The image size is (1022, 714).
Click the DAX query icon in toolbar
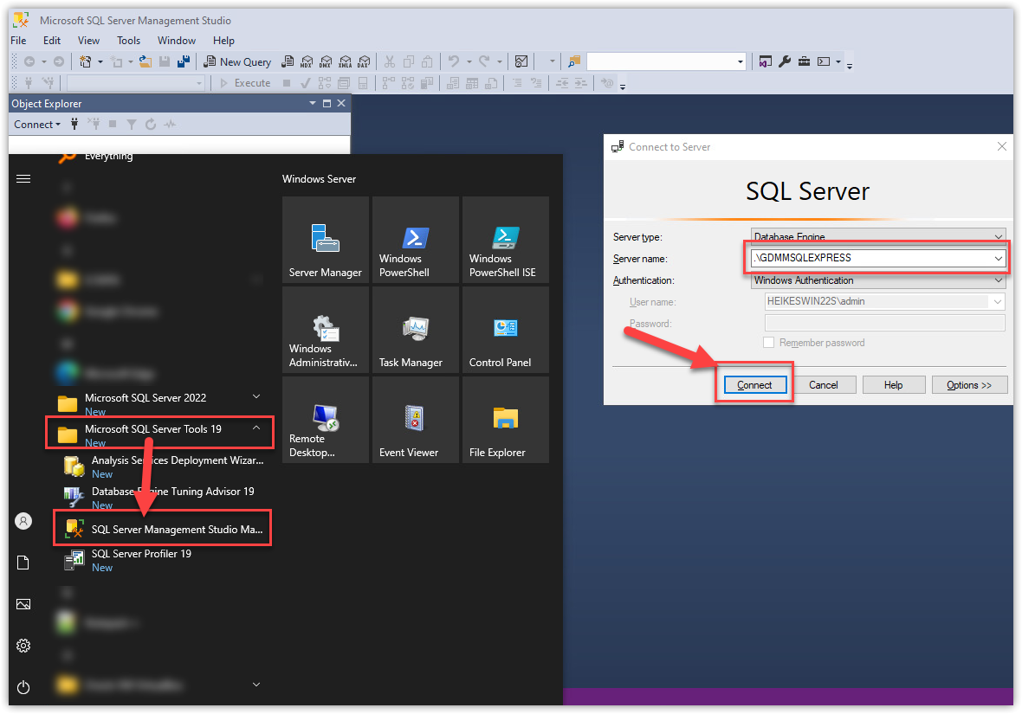point(363,61)
